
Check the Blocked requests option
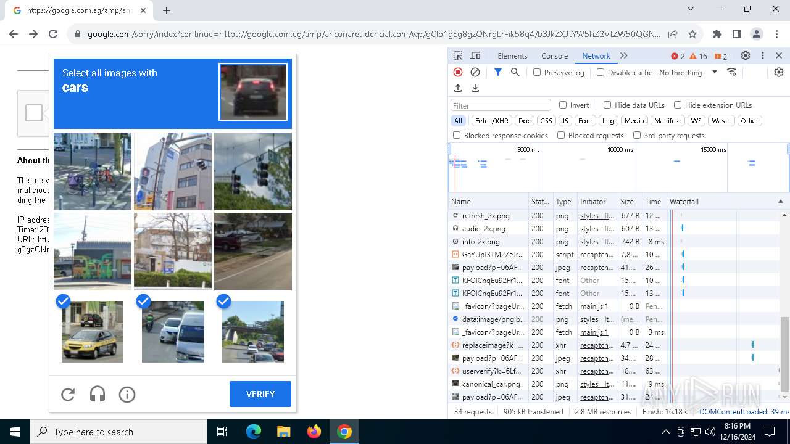(561, 135)
